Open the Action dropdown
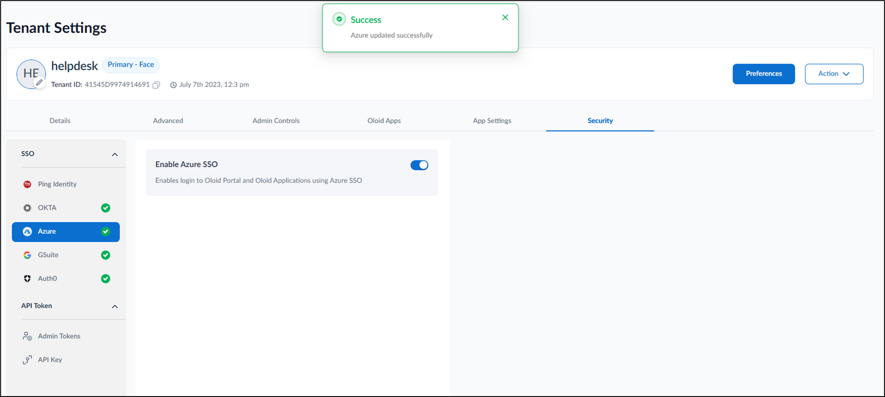This screenshot has width=885, height=397. pyautogui.click(x=834, y=74)
